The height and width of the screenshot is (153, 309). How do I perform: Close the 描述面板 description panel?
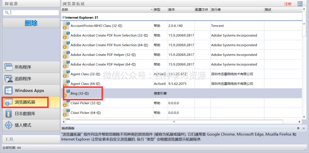point(304,128)
